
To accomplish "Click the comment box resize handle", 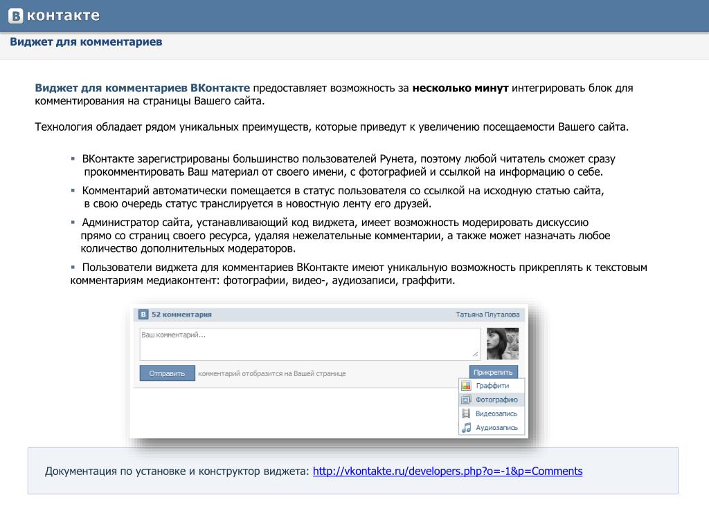I will (475, 355).
